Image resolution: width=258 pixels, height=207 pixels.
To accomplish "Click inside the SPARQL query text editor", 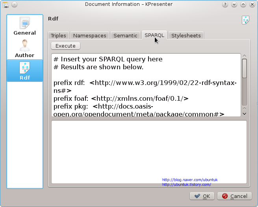I will 146,85.
